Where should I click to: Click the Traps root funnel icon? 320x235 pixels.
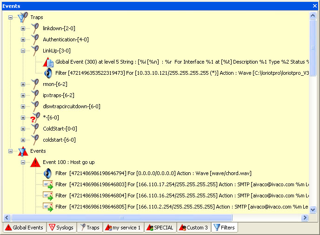pyautogui.click(x=22, y=18)
